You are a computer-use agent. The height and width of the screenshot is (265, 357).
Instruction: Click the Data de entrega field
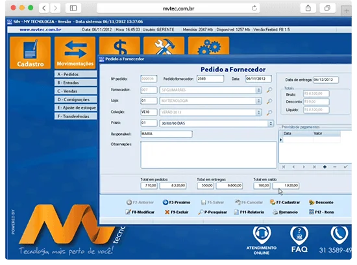(326, 80)
